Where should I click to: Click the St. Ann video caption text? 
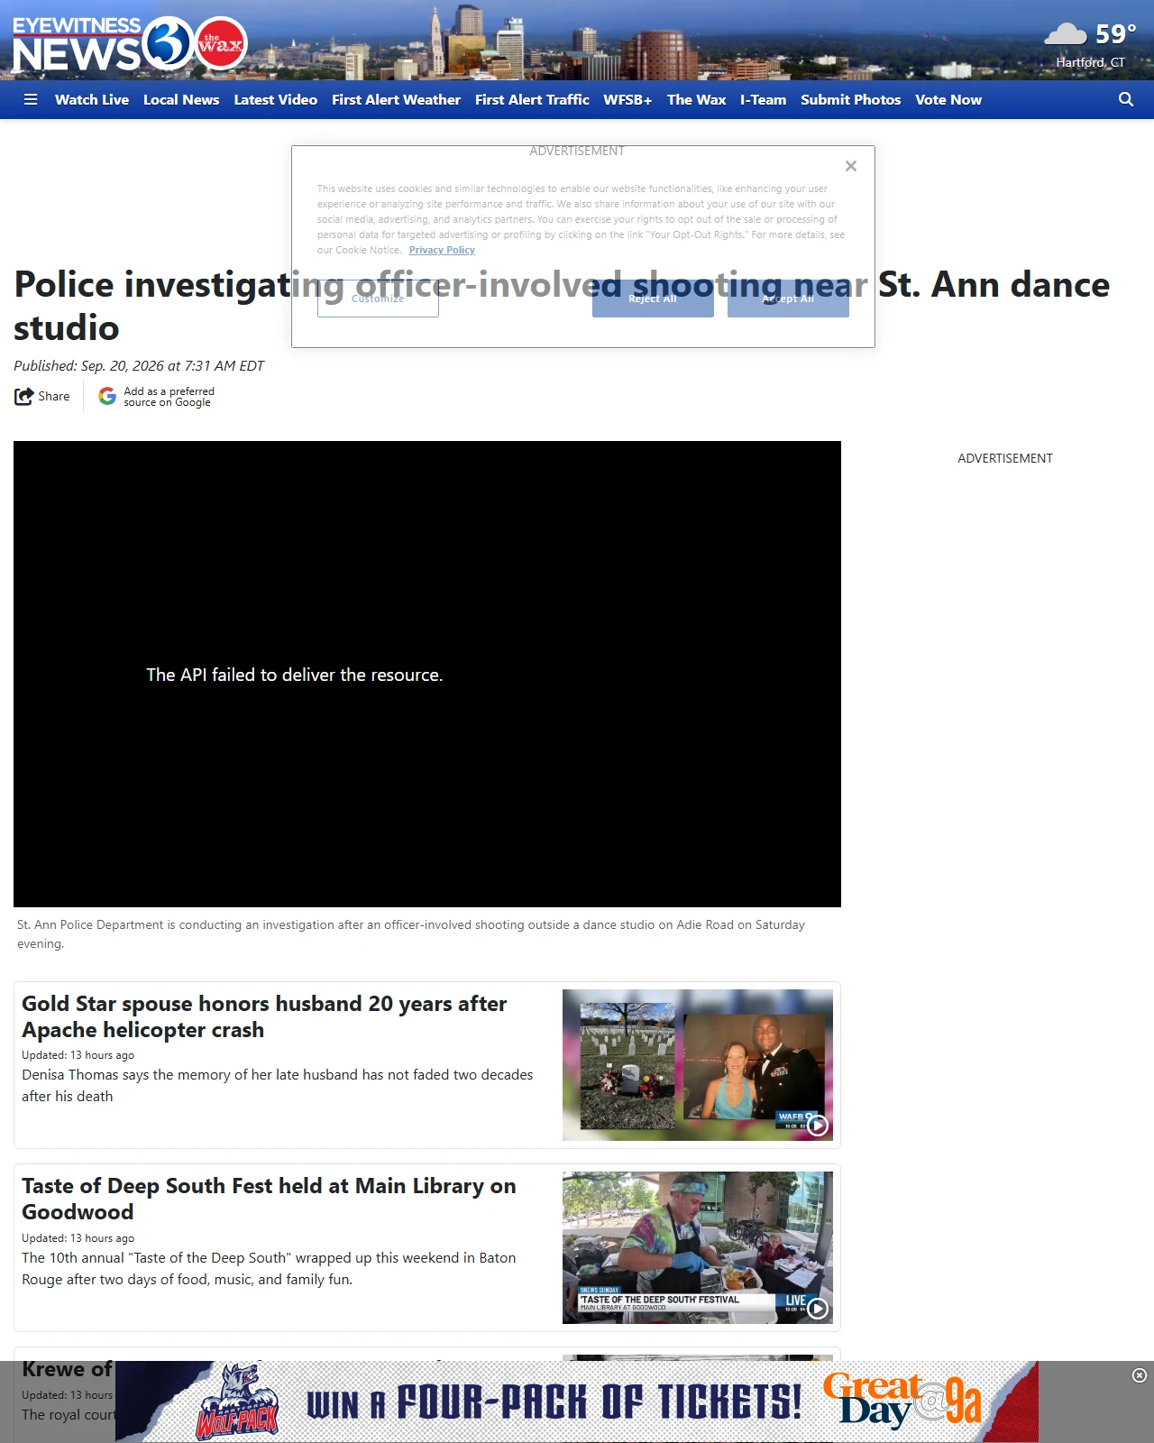tap(411, 934)
